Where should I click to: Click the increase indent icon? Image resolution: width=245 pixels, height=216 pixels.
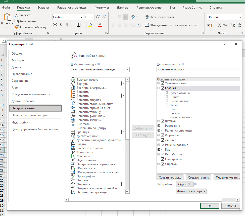pos(139,25)
